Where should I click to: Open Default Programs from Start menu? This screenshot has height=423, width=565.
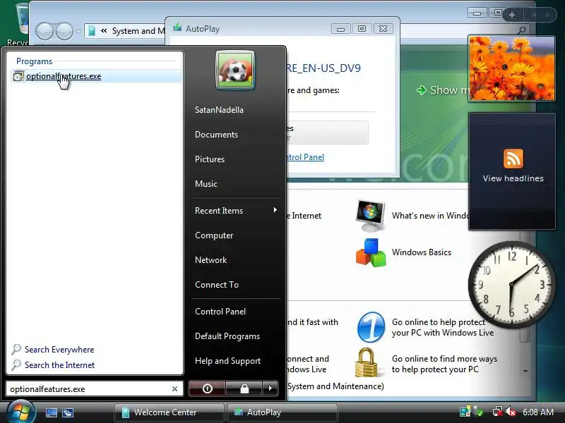pos(227,336)
